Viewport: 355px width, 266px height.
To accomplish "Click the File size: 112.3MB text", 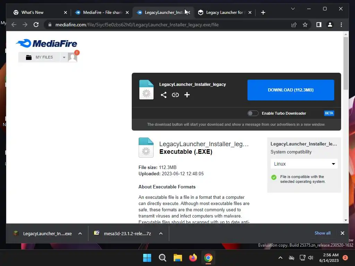I will coord(157,167).
